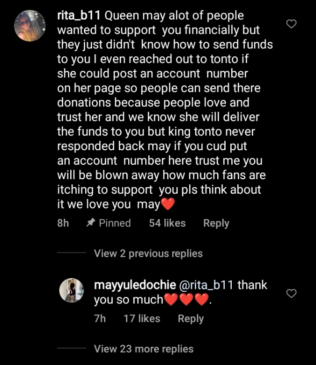Reply to rita_b11's pinned comment
The width and height of the screenshot is (316, 365).
216,223
